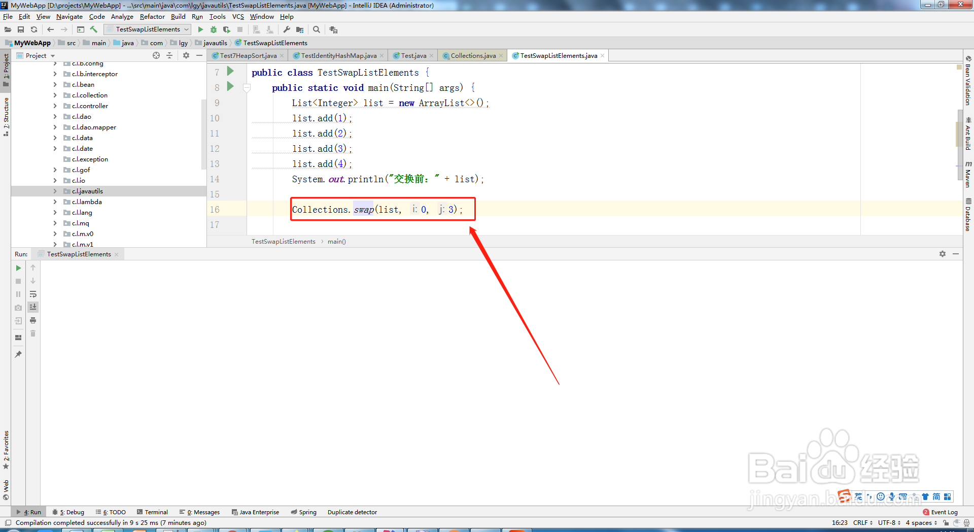Open the Run panel settings gear
974x532 pixels.
[x=943, y=254]
